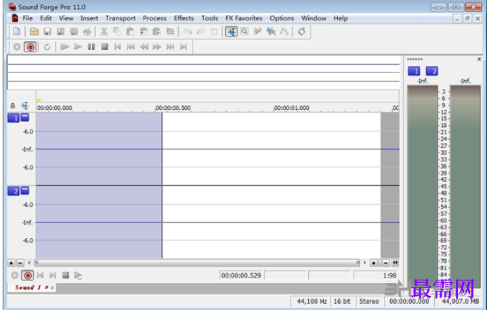Viewport: 487px width, 310px height.
Task: Toggle channel 1 button in waveform window
Action: [x=14, y=118]
